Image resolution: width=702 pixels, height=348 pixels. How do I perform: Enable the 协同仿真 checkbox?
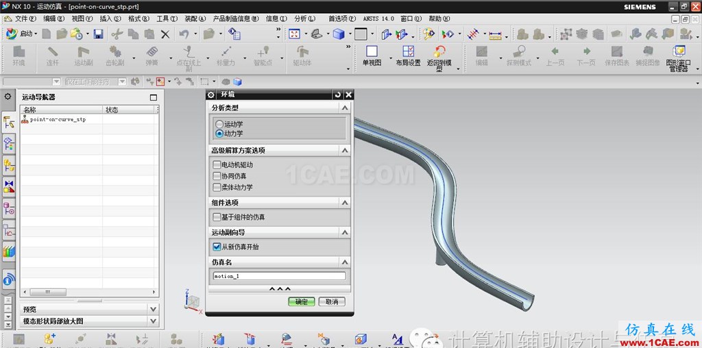tap(217, 176)
